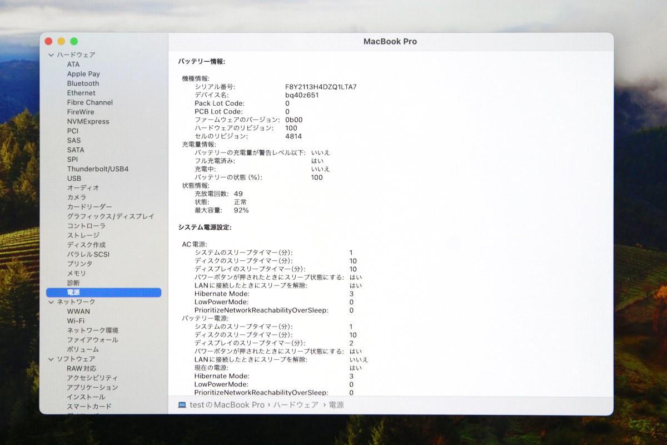
Task: Select アプリケーション in the sidebar
Action: pyautogui.click(x=92, y=387)
